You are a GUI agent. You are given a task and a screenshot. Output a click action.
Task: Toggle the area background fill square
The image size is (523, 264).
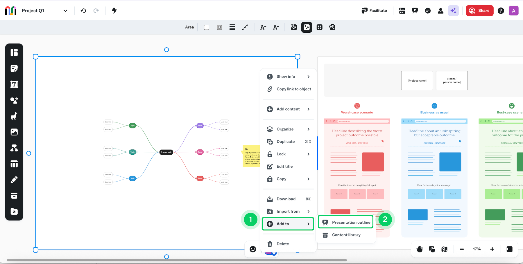click(207, 27)
